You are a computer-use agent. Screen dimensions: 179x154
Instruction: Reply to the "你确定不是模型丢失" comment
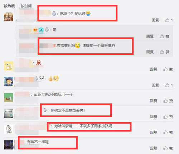154,117
